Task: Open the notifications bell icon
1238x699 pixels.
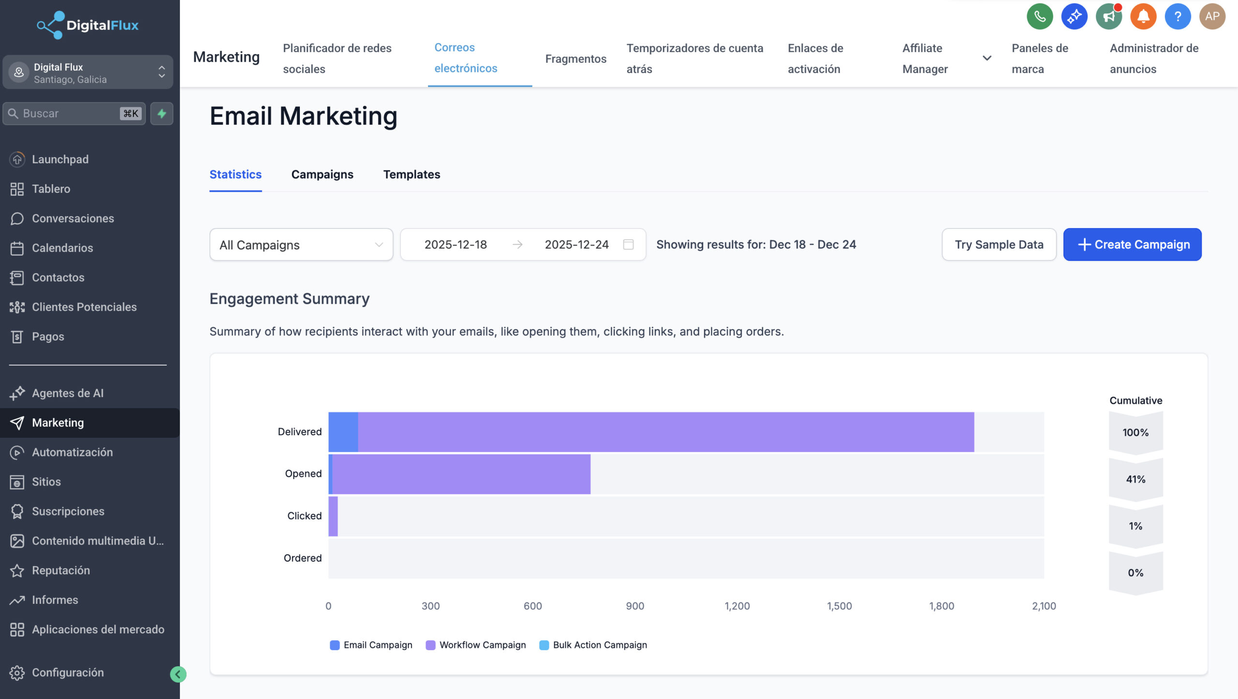Action: click(1143, 16)
